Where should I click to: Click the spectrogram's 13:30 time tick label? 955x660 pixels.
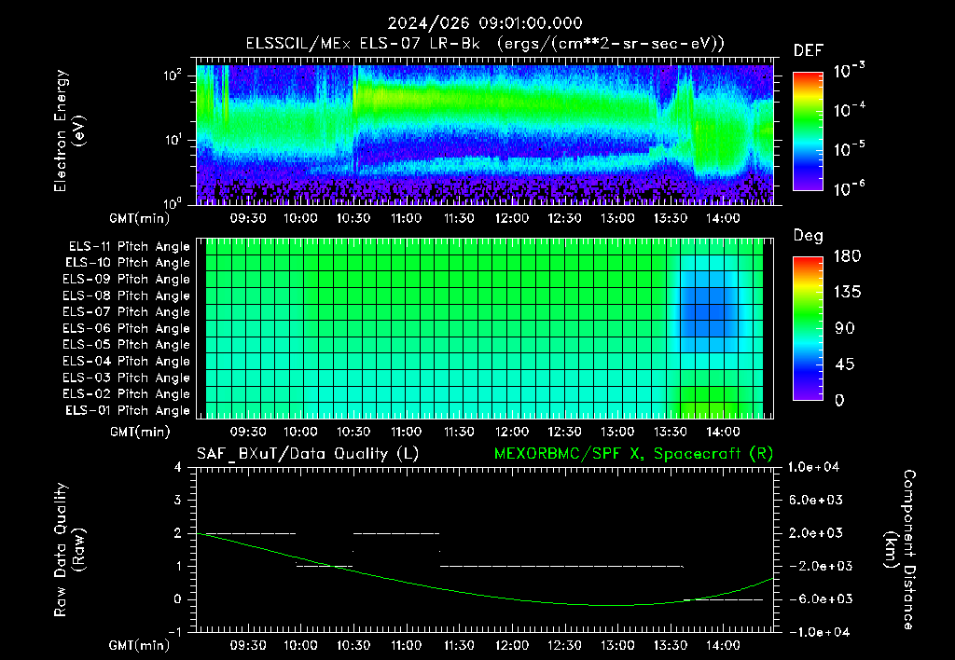pyautogui.click(x=671, y=218)
